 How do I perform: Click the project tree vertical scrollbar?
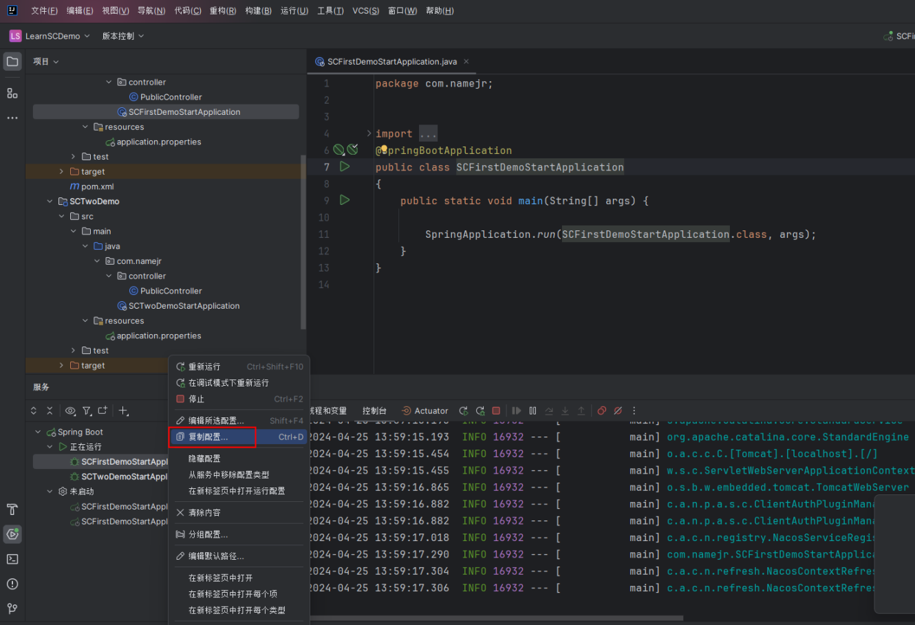(x=303, y=241)
